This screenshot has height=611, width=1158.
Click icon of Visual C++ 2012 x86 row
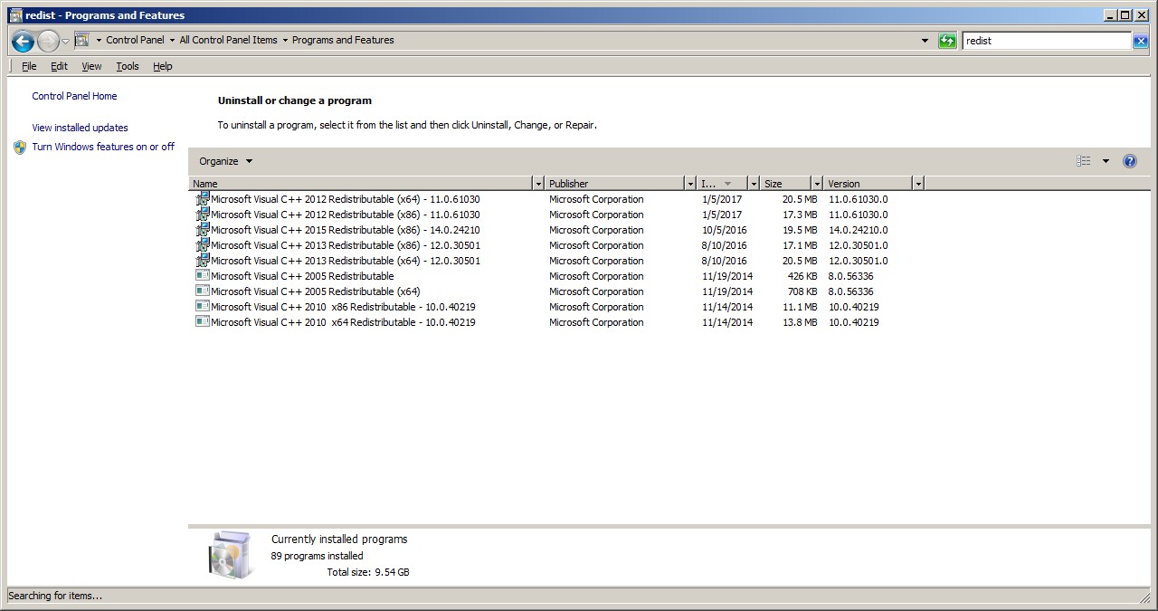pos(203,214)
